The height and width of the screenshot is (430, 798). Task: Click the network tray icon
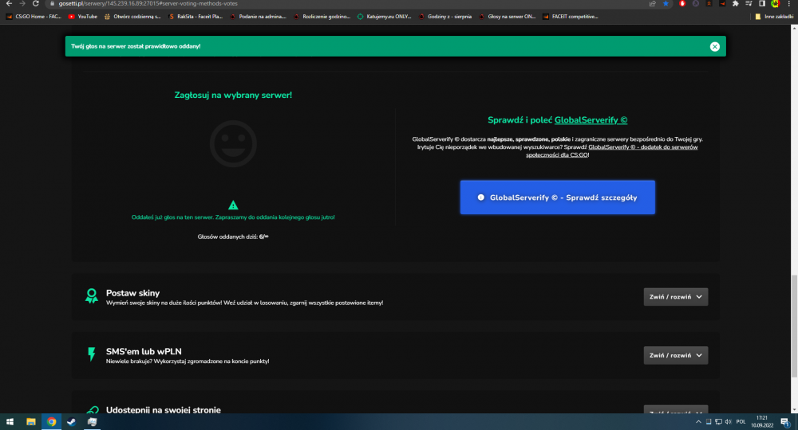(x=718, y=422)
